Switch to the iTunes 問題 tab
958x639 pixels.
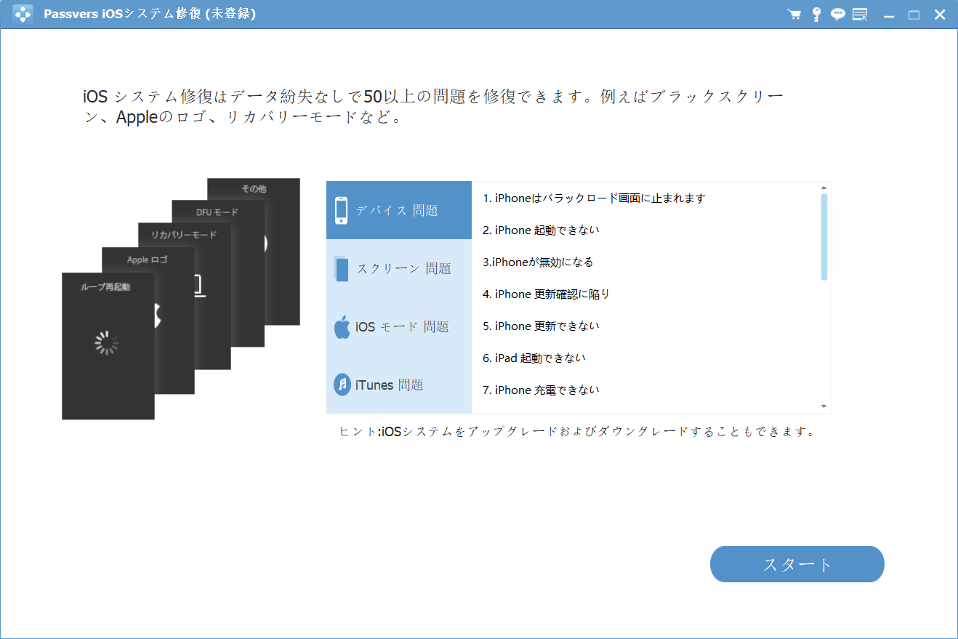tap(399, 385)
